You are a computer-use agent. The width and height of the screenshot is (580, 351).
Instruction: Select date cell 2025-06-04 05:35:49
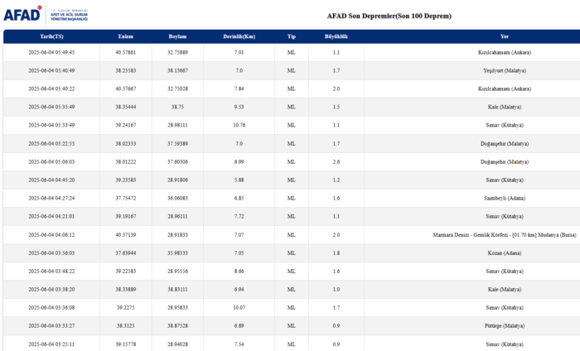[51, 107]
